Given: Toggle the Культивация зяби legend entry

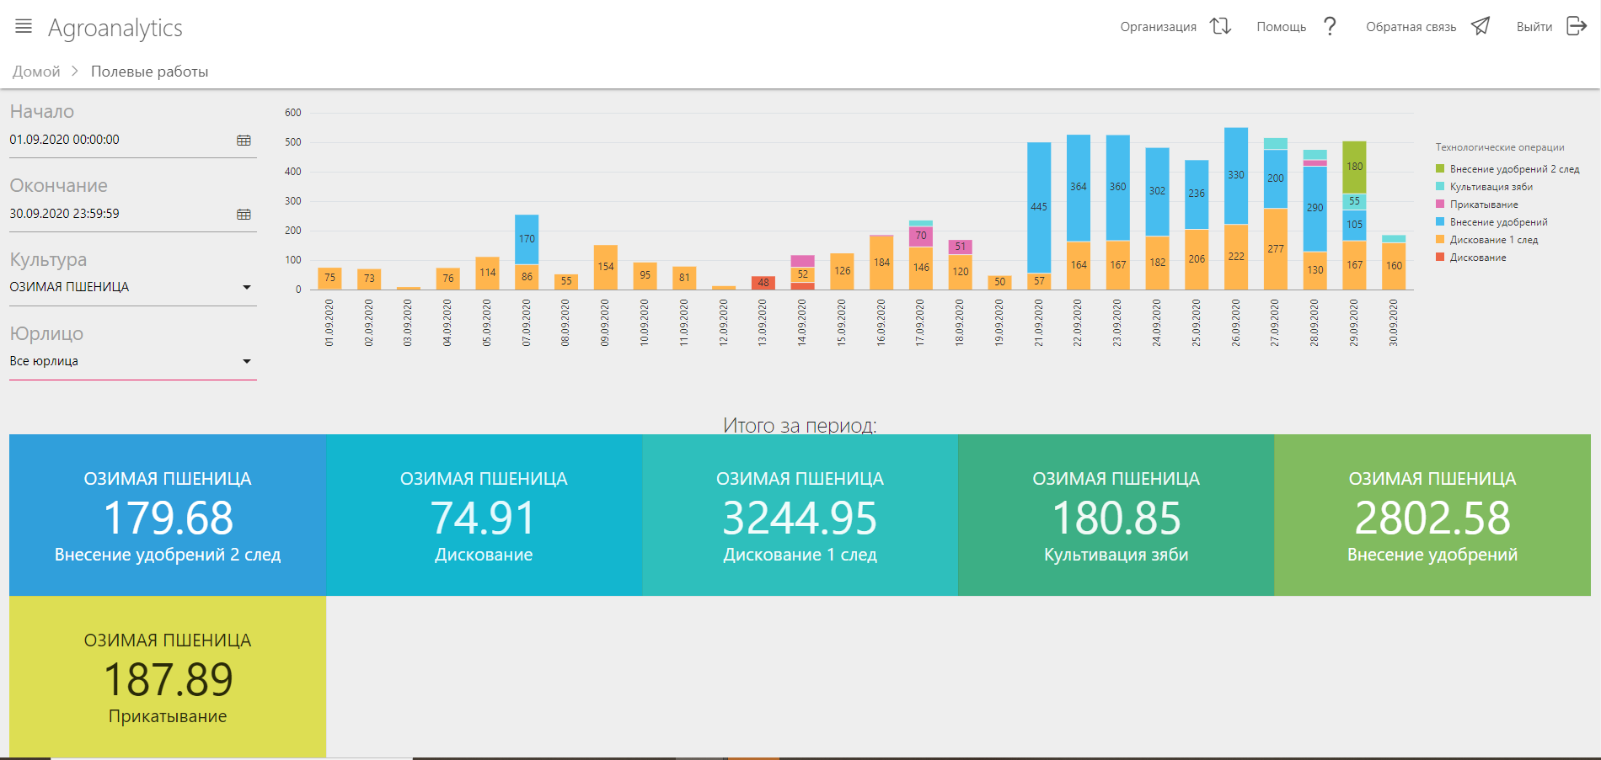Looking at the screenshot, I should 1491,187.
